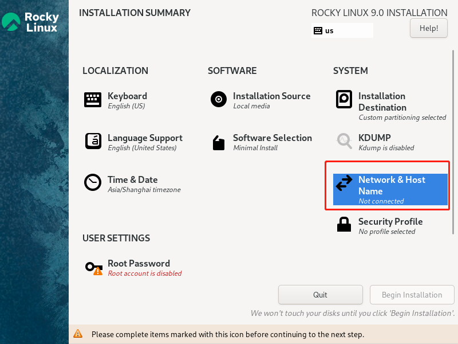458x344 pixels.
Task: Open Installation Destination disk icon
Action: 343,100
